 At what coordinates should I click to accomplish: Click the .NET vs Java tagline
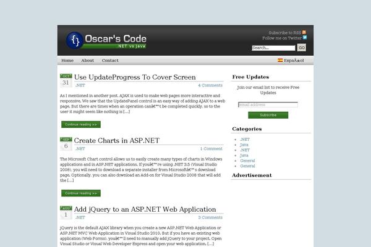tap(131, 46)
